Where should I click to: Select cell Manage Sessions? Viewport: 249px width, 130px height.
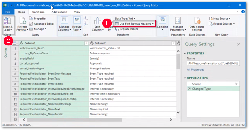coord(132,69)
